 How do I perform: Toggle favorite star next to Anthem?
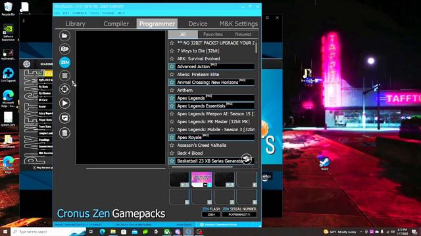click(x=172, y=90)
